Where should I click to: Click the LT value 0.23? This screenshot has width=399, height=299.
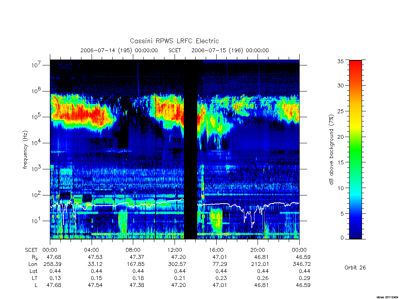click(221, 278)
